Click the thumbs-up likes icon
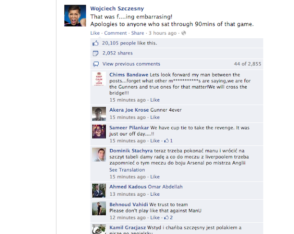294x234 pixels. pos(95,43)
